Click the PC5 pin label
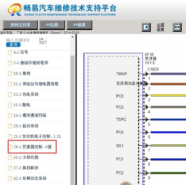Viewport: 186px width, 185px height. click(x=120, y=96)
